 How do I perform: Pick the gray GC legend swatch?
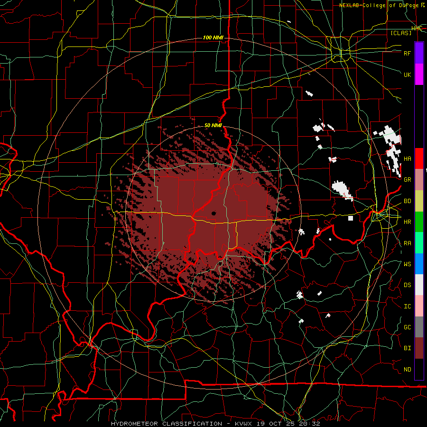pos(419,327)
